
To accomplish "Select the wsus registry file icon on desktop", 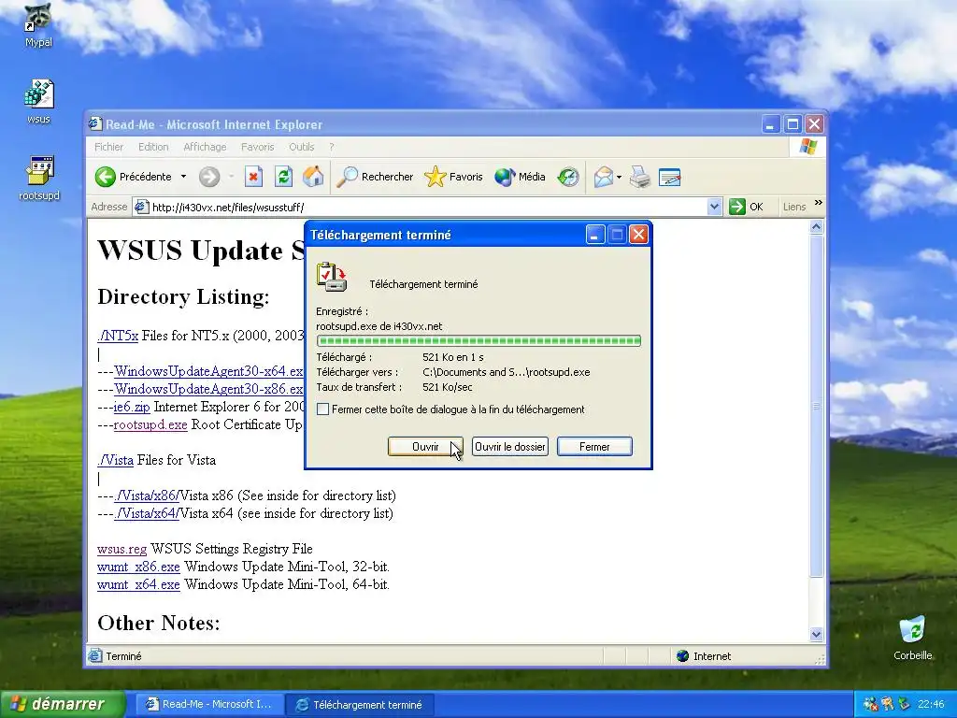I will pyautogui.click(x=38, y=101).
